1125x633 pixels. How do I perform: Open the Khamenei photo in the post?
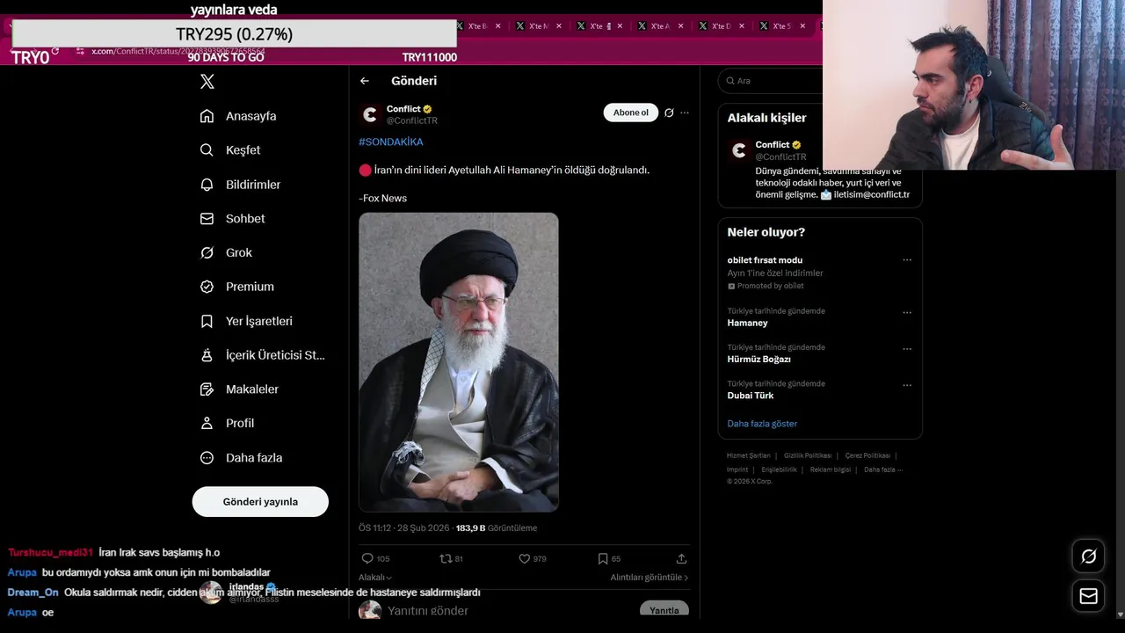(459, 362)
